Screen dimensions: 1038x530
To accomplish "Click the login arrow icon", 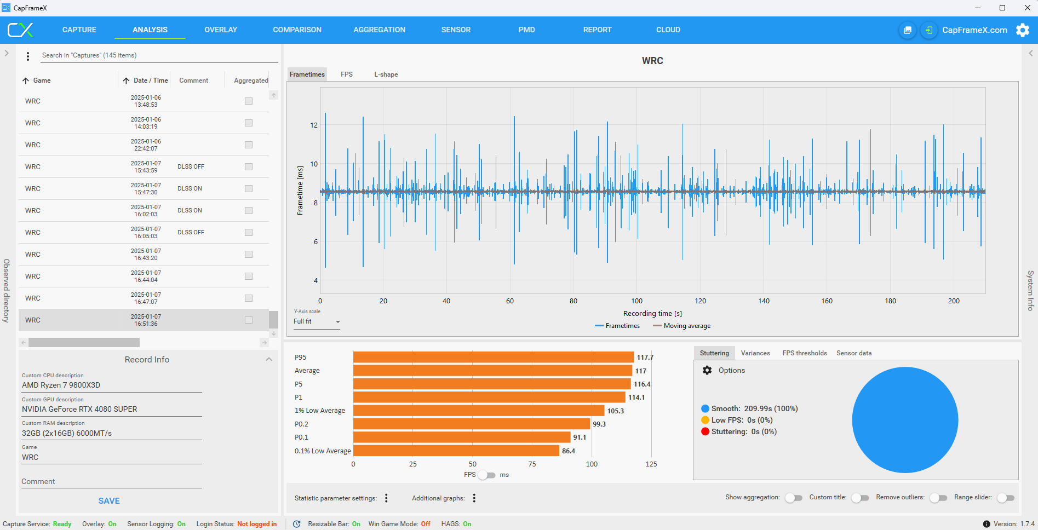I will coord(928,30).
